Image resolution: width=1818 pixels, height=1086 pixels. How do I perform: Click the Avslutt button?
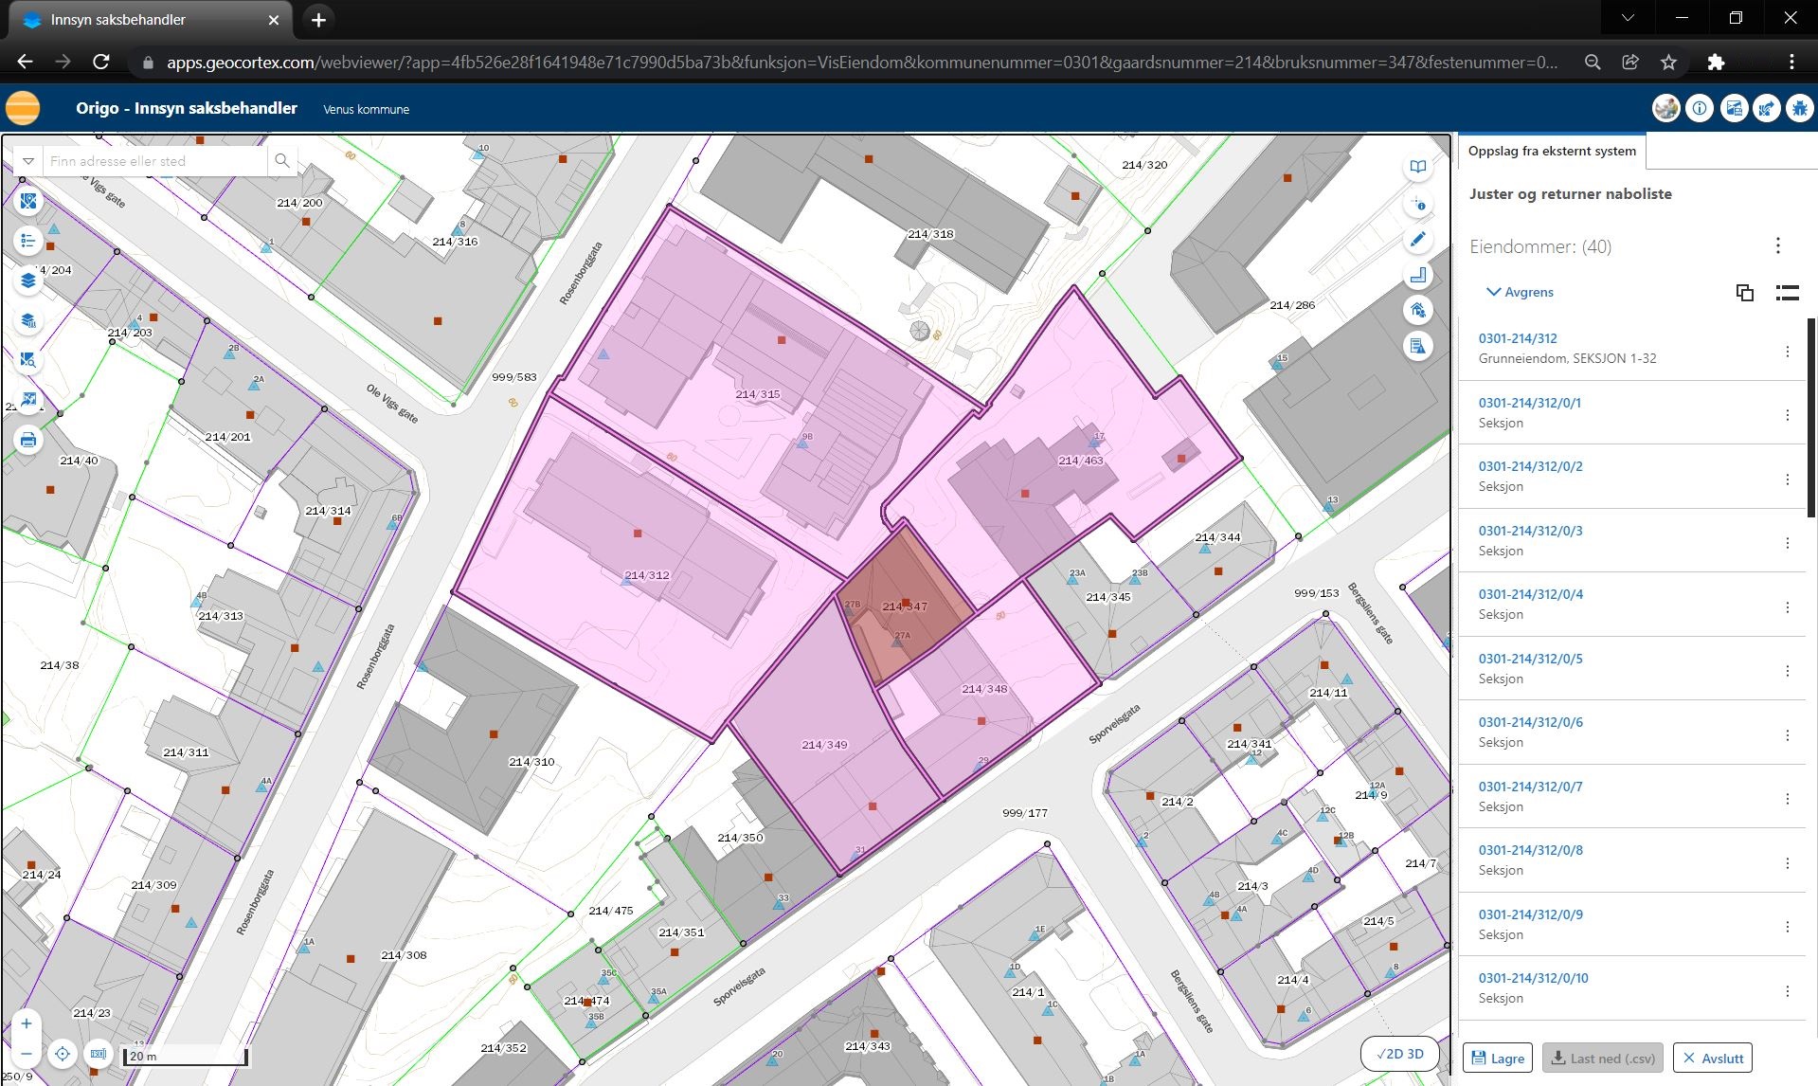(1713, 1058)
